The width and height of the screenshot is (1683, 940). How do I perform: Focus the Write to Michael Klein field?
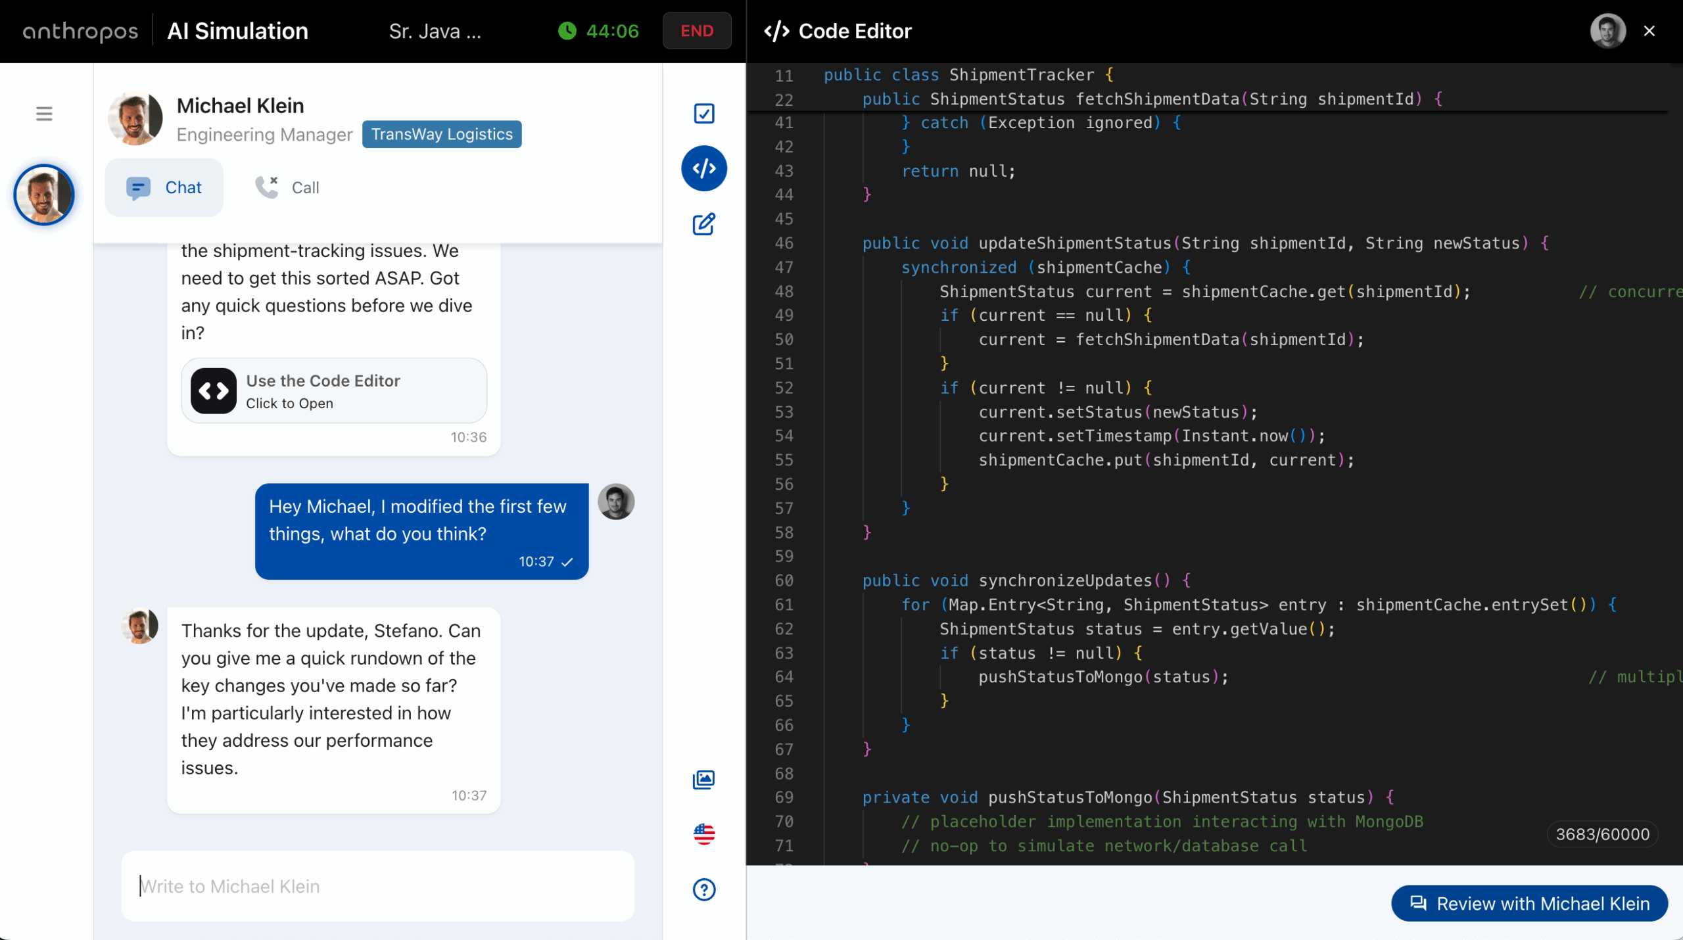[x=377, y=886]
